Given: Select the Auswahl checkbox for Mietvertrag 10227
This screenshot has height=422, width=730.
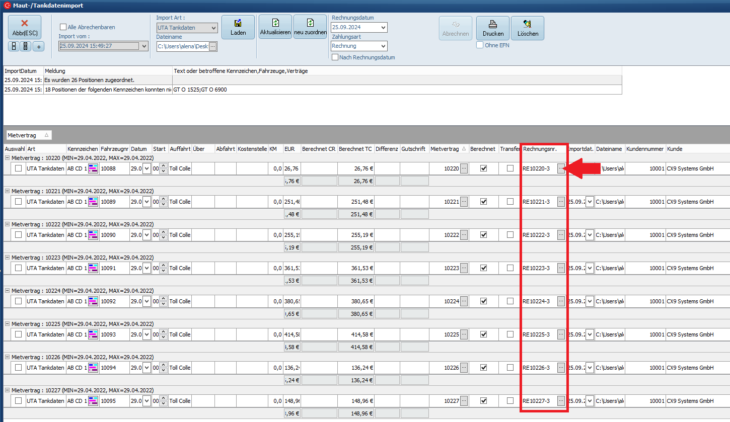Looking at the screenshot, I should pyautogui.click(x=19, y=401).
